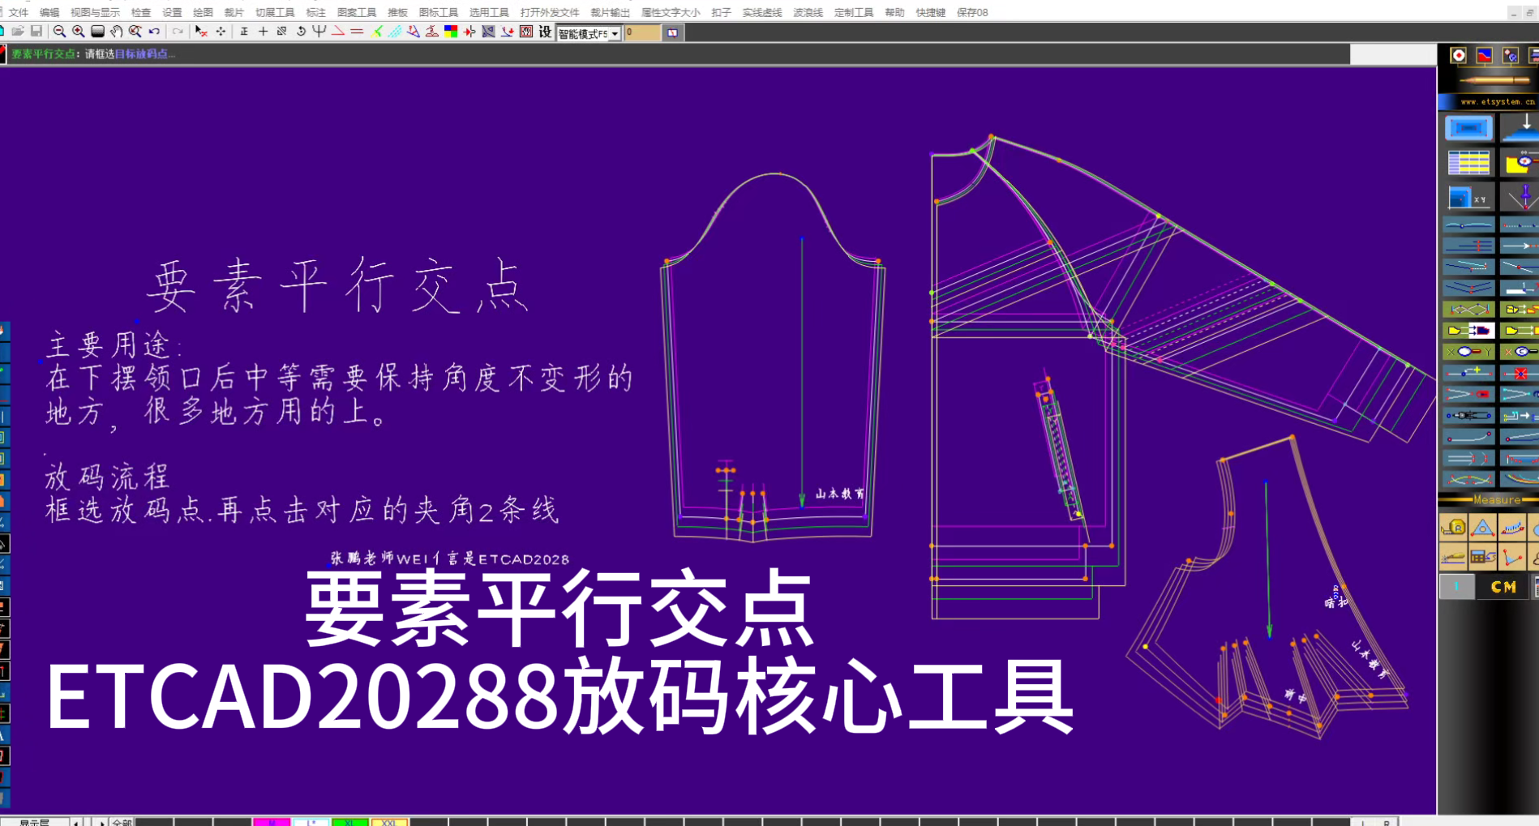Click the 设 settings icon beside mode dropdown
The height and width of the screenshot is (826, 1539).
pyautogui.click(x=543, y=33)
